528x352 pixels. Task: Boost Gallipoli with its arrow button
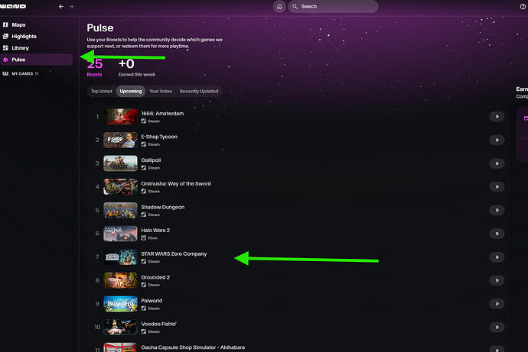pos(497,163)
